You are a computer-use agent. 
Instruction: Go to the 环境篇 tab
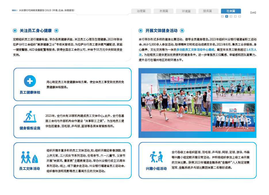coord(186,11)
